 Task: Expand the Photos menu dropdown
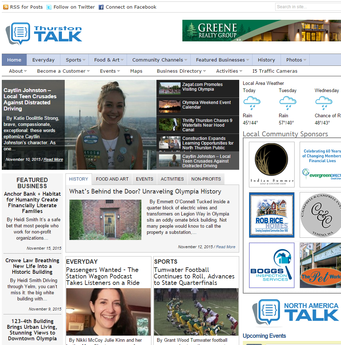point(305,60)
